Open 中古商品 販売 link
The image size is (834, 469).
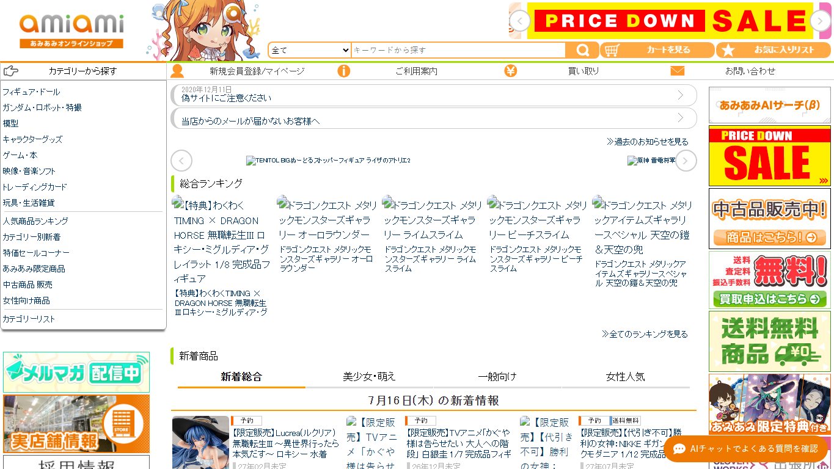pyautogui.click(x=27, y=285)
